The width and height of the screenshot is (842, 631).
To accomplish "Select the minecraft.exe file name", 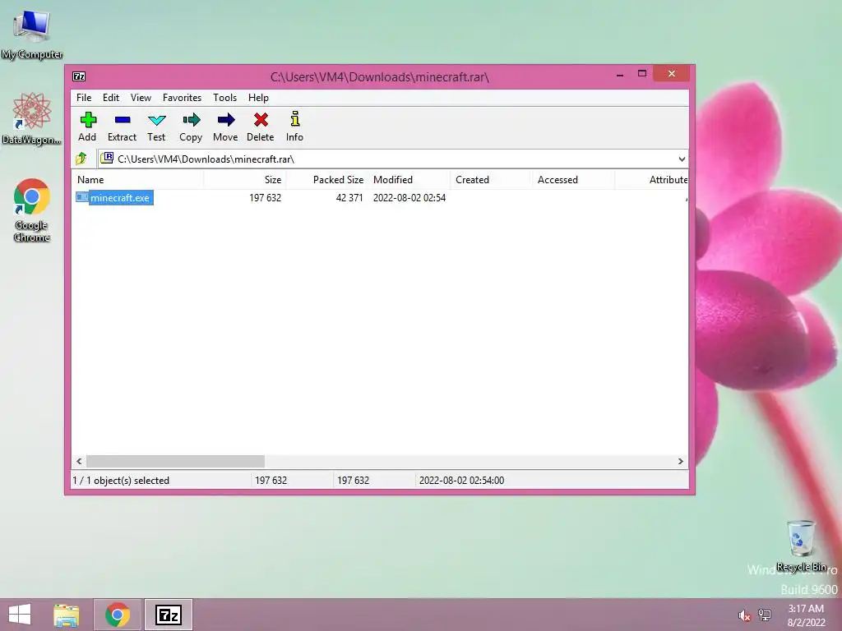I will pyautogui.click(x=120, y=197).
